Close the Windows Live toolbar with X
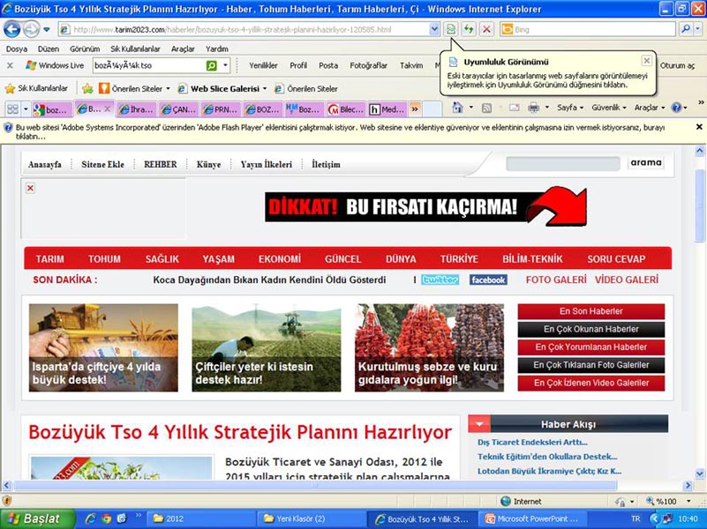 point(10,66)
